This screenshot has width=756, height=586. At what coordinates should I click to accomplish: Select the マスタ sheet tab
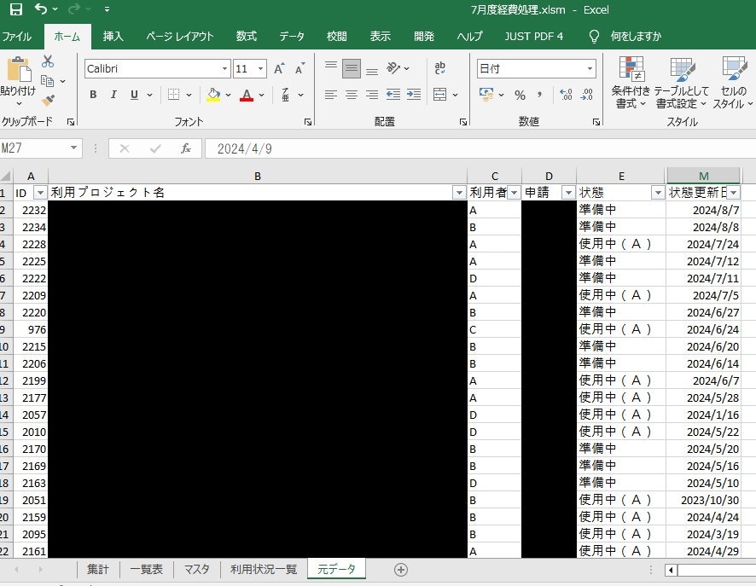[197, 569]
